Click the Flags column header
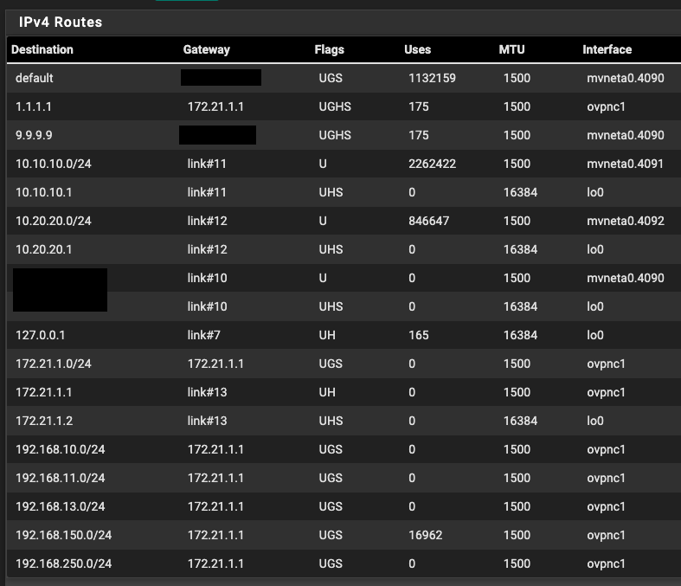The width and height of the screenshot is (681, 586). (329, 49)
